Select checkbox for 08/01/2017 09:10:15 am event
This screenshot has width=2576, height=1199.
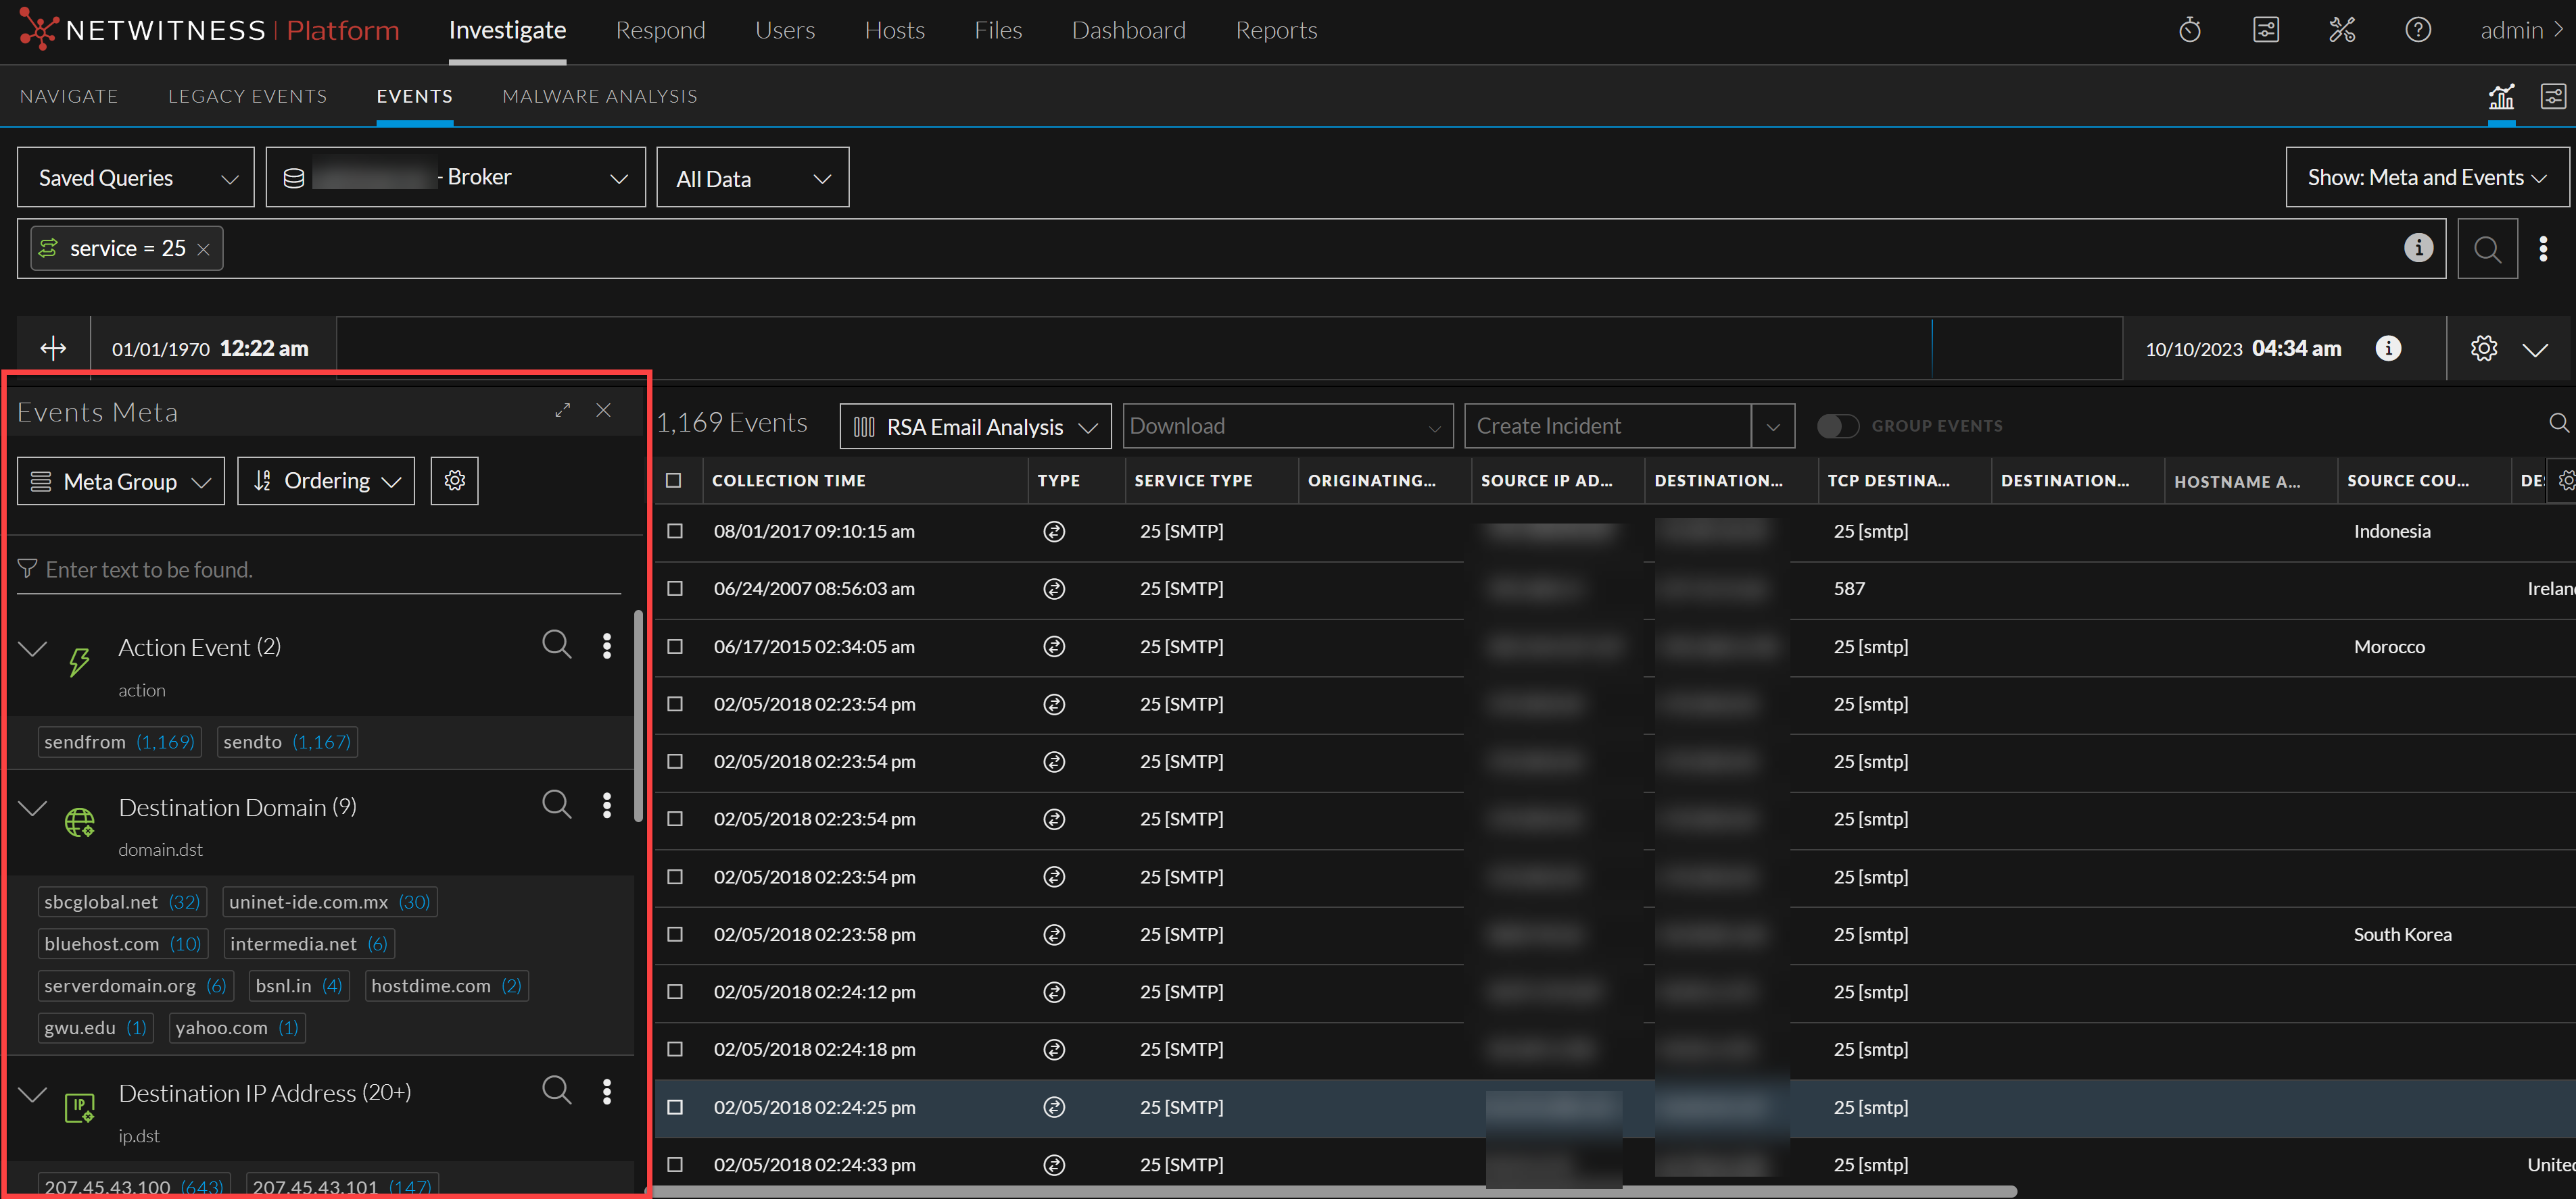pos(675,532)
